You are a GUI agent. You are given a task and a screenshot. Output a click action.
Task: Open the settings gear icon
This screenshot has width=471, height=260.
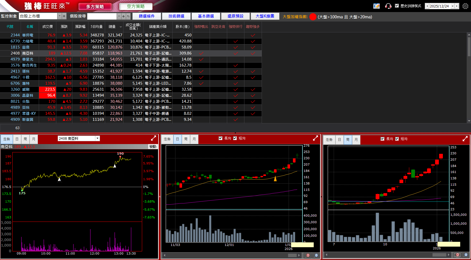tap(465, 6)
